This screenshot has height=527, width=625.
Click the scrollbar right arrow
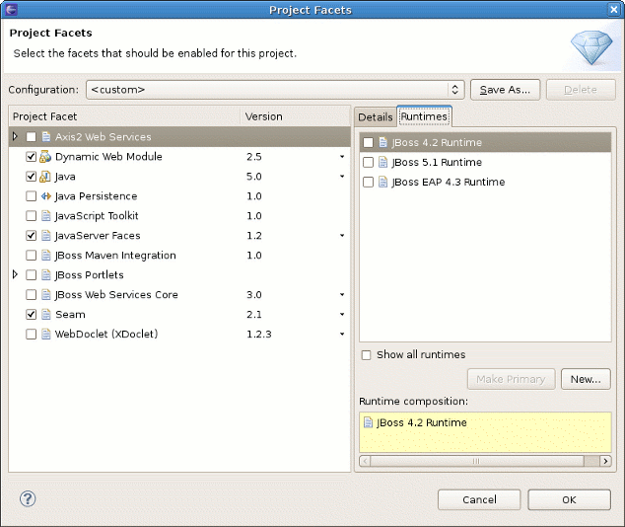(605, 461)
